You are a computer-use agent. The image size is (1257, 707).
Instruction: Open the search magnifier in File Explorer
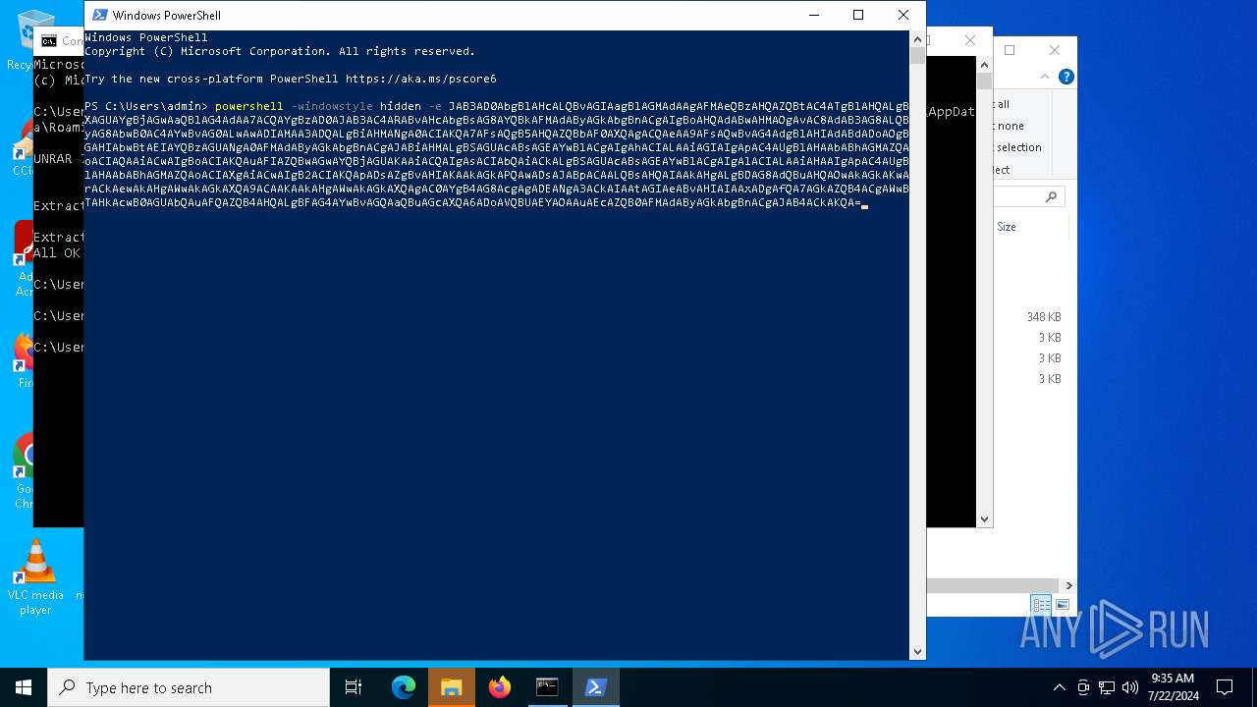[1051, 197]
